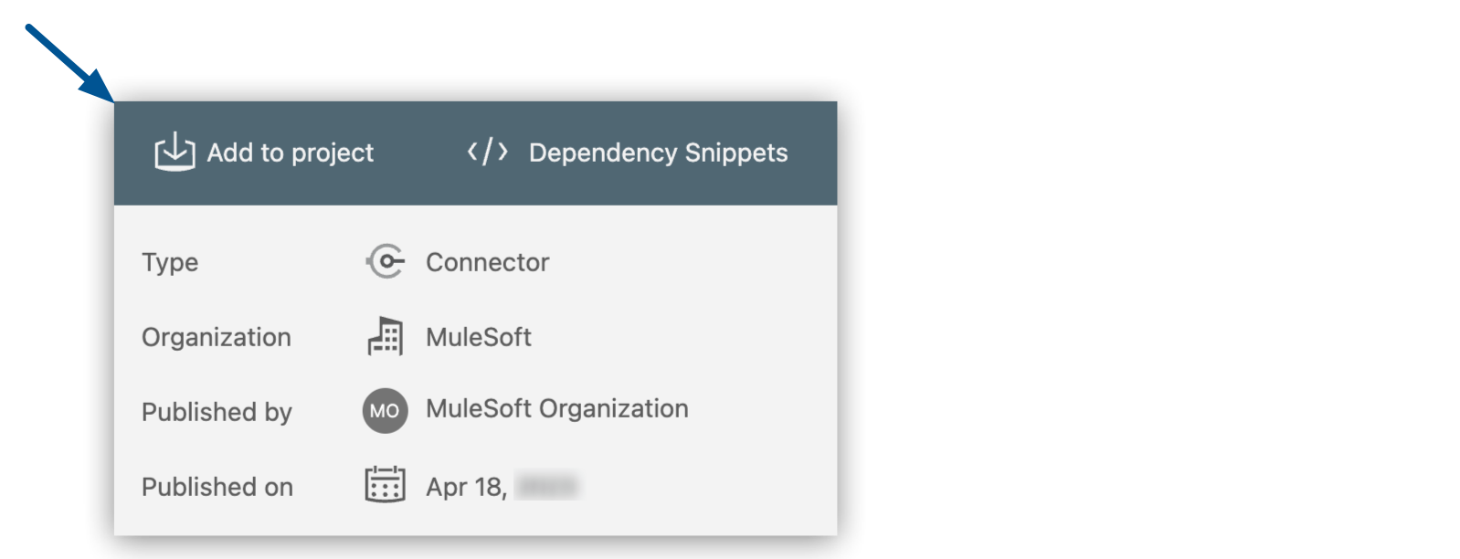Select the MuleSoft organization name
1460x559 pixels.
[x=479, y=336]
